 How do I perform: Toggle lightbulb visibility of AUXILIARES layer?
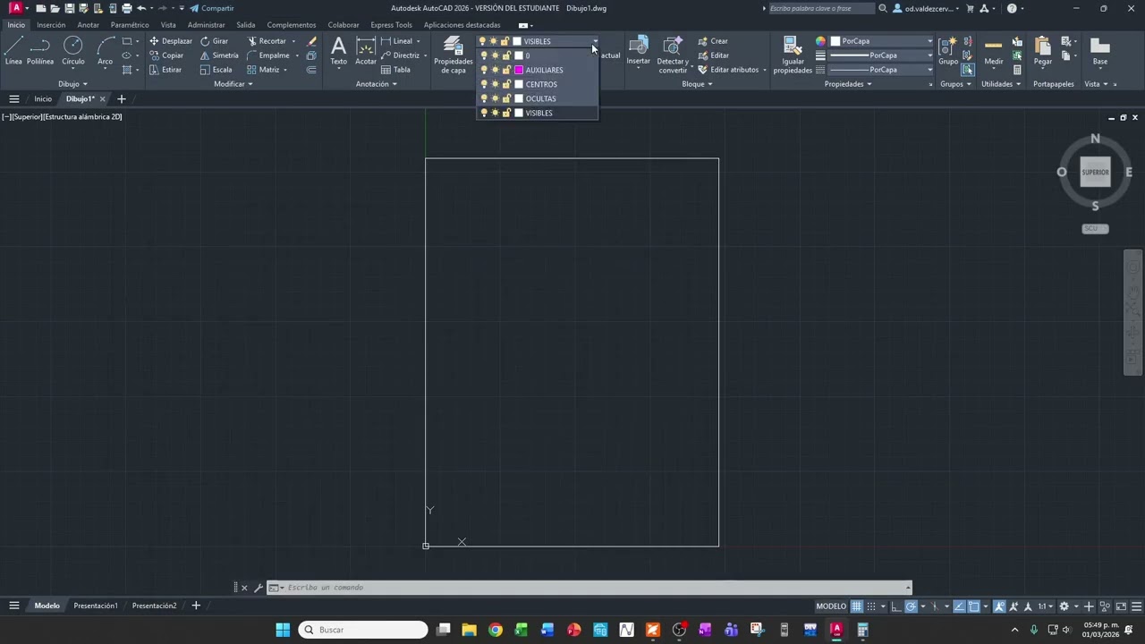[x=484, y=70]
